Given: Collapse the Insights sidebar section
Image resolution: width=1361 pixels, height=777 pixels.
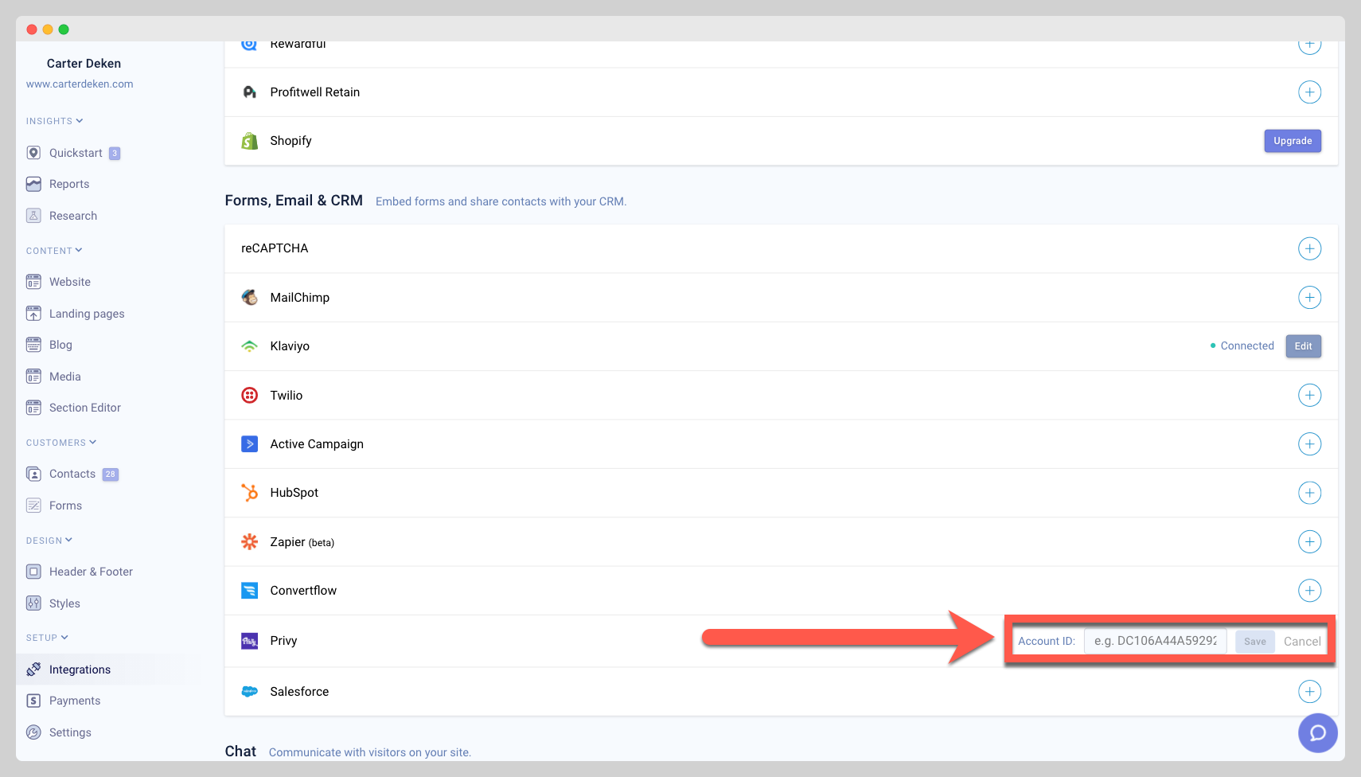Looking at the screenshot, I should [54, 121].
